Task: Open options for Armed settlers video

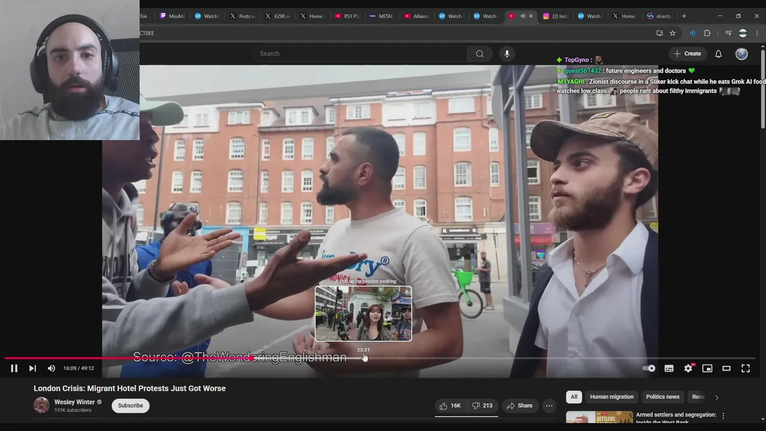Action: click(x=723, y=415)
